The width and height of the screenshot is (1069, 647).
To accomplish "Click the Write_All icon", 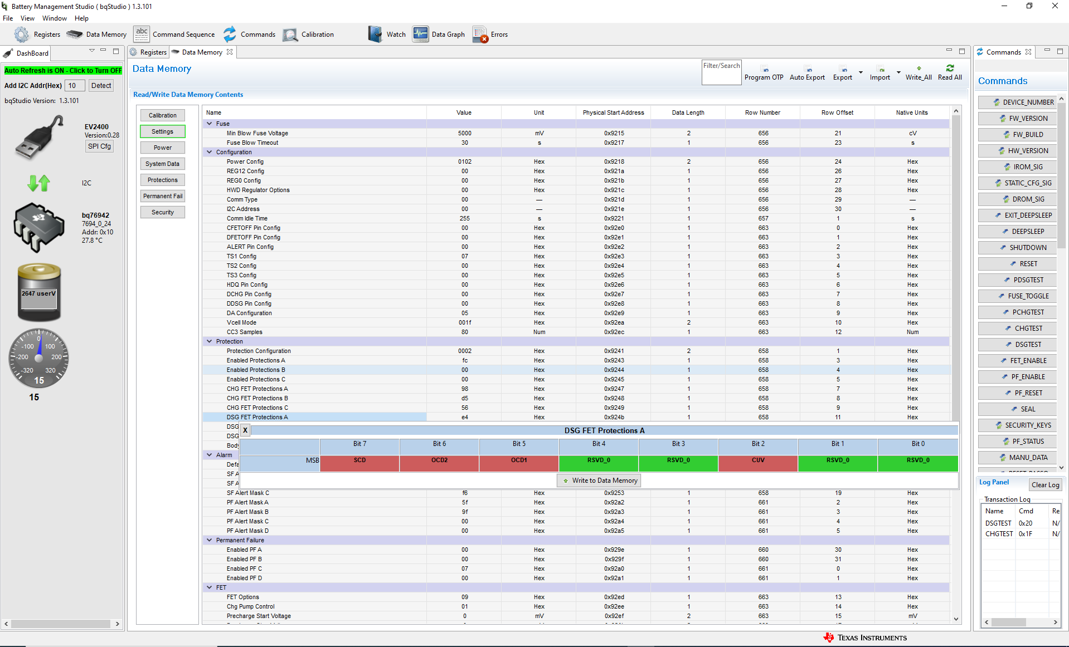I will pyautogui.click(x=919, y=68).
